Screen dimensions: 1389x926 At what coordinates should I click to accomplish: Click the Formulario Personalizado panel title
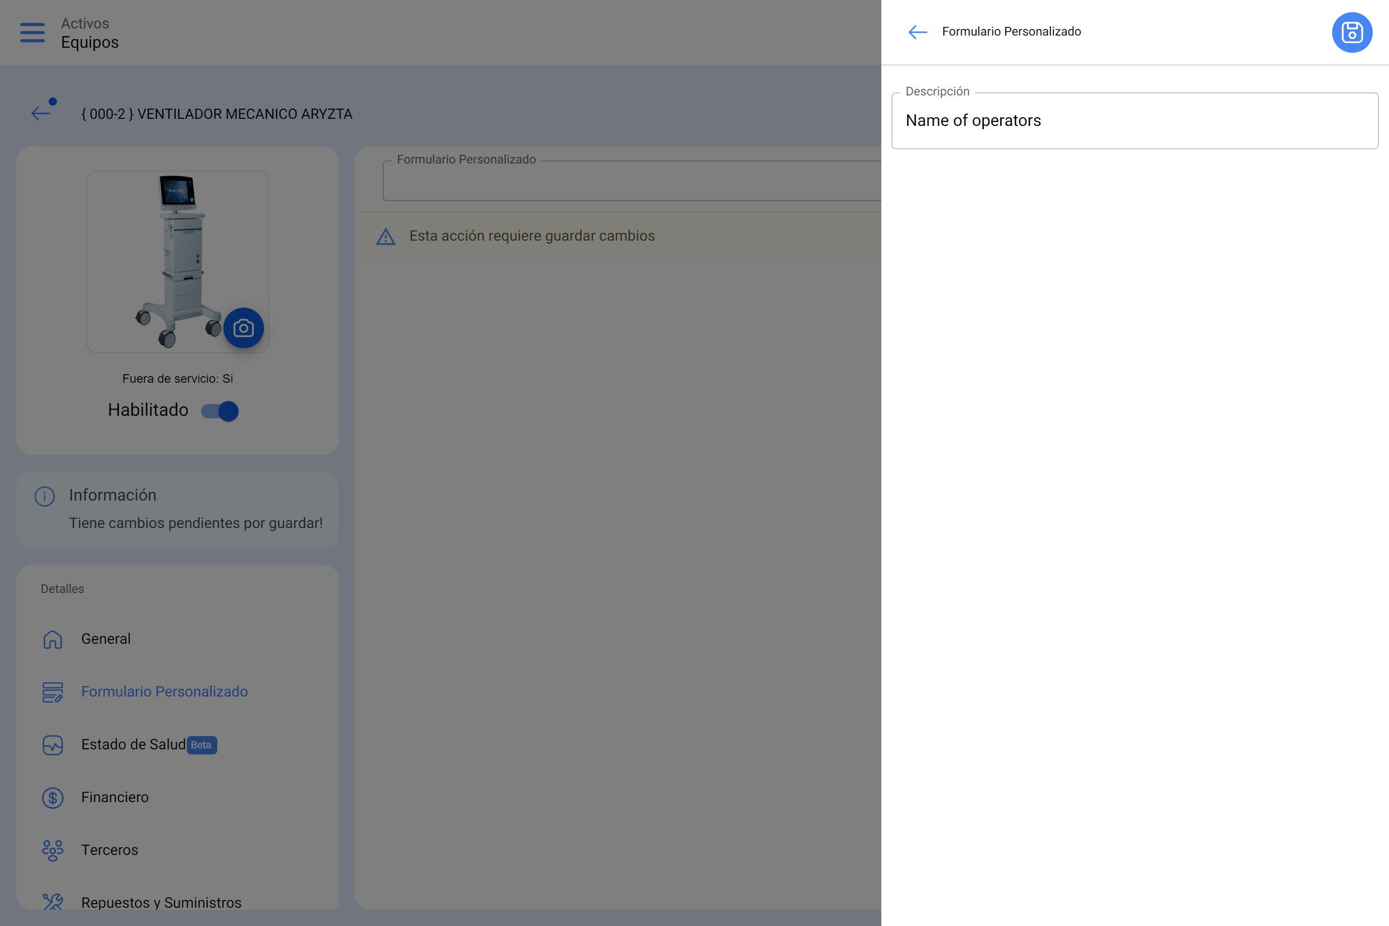[1012, 31]
